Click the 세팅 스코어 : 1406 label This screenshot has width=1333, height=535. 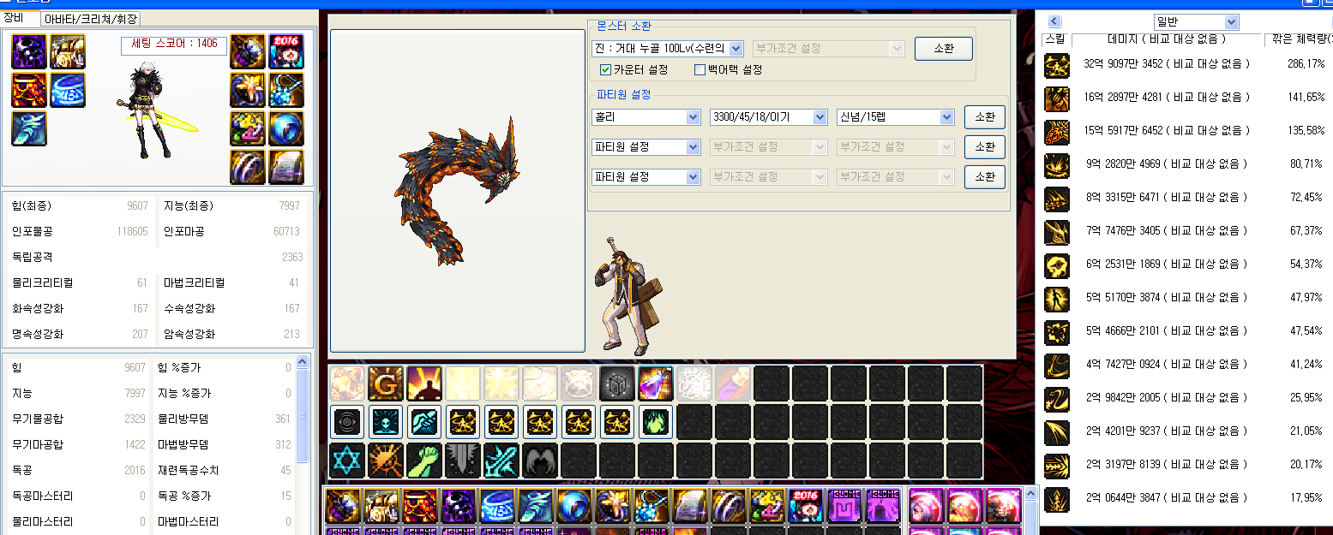pos(175,44)
